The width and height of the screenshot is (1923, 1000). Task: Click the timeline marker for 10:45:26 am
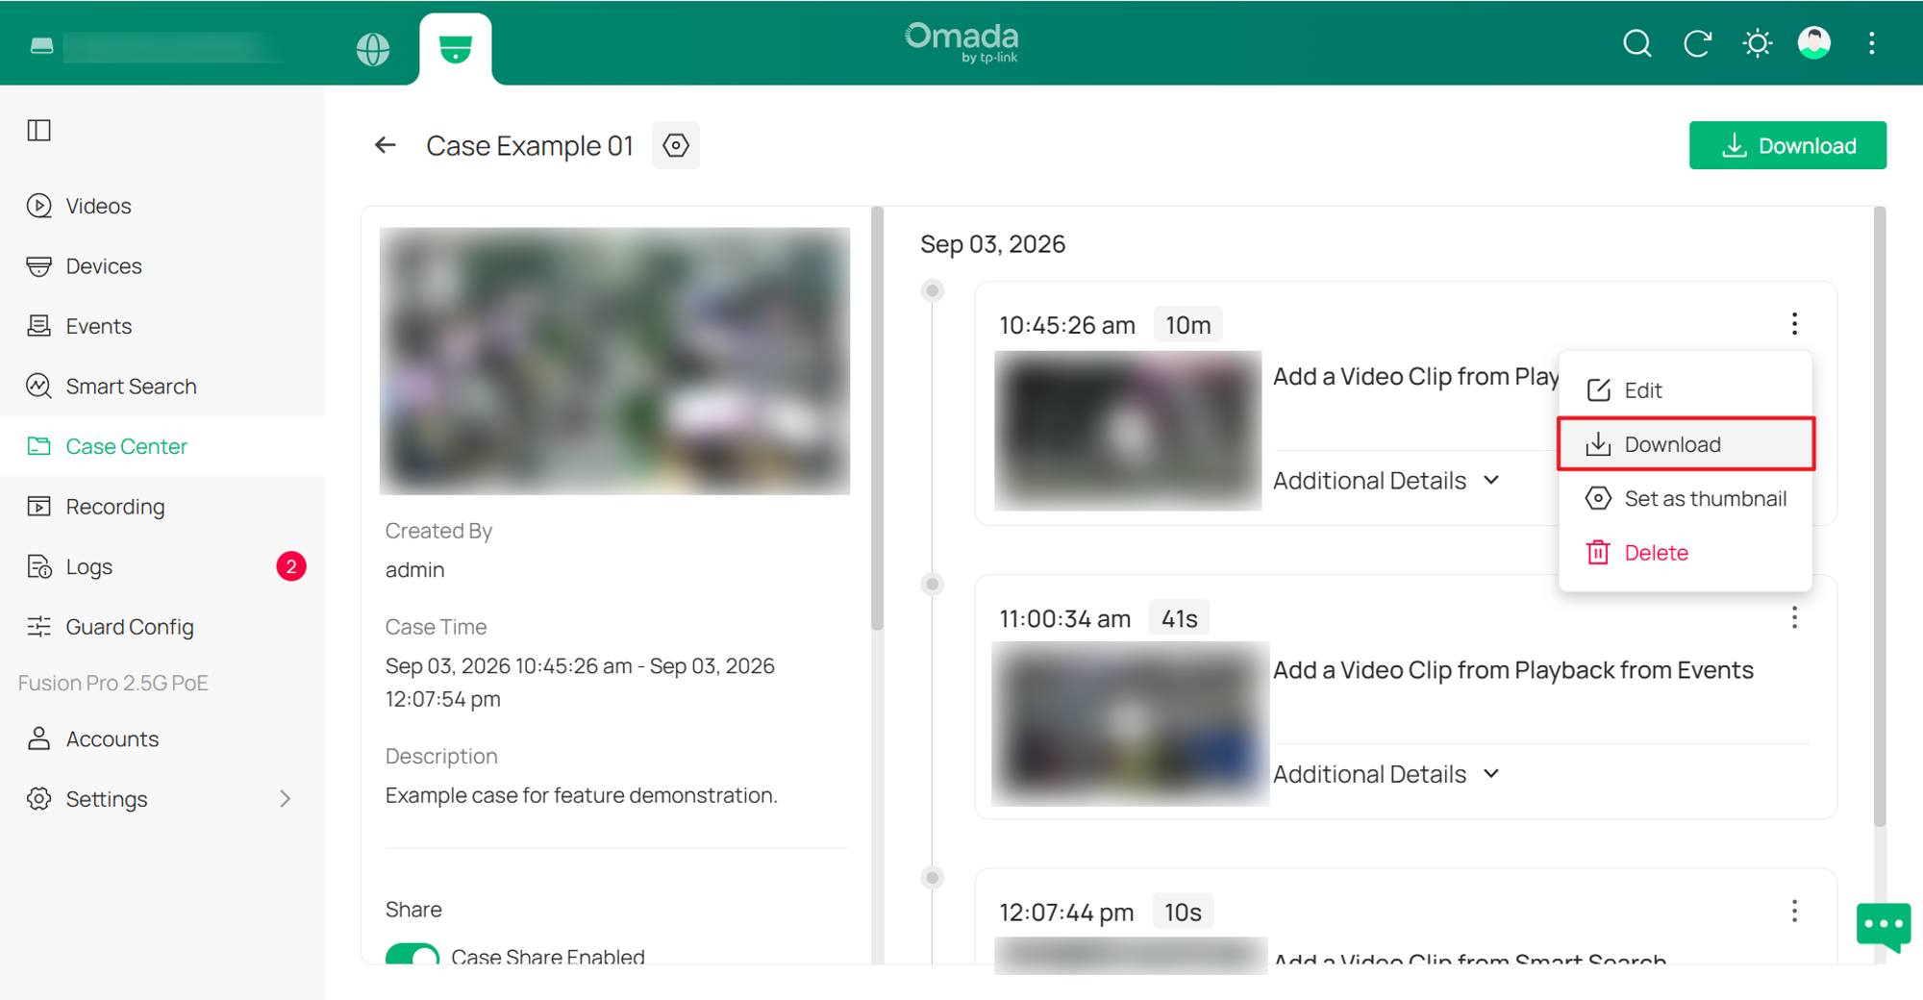[x=932, y=290]
